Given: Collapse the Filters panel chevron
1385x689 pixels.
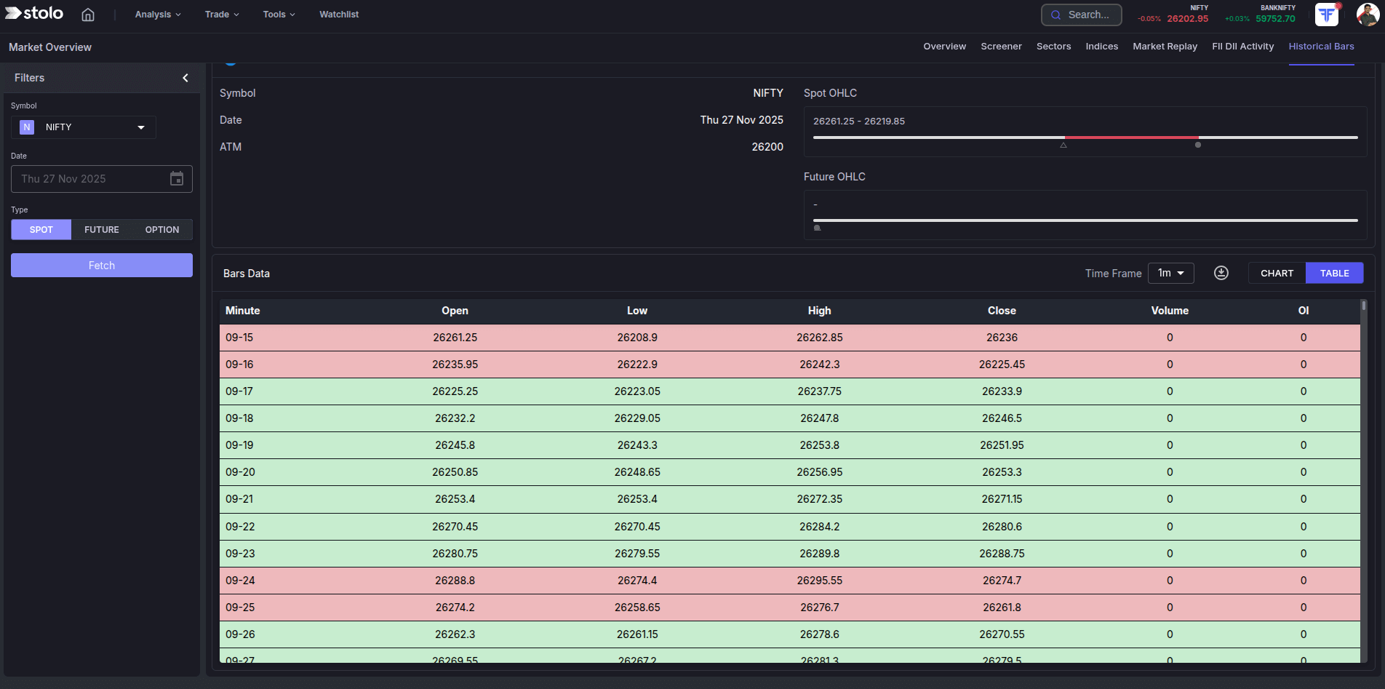Looking at the screenshot, I should click(x=185, y=77).
